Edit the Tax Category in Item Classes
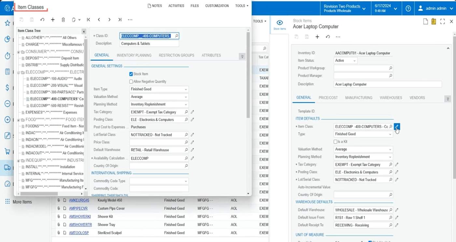 [x=192, y=112]
